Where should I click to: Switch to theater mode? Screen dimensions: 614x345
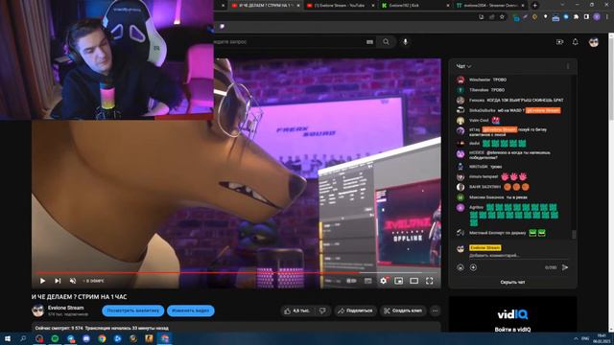point(413,281)
